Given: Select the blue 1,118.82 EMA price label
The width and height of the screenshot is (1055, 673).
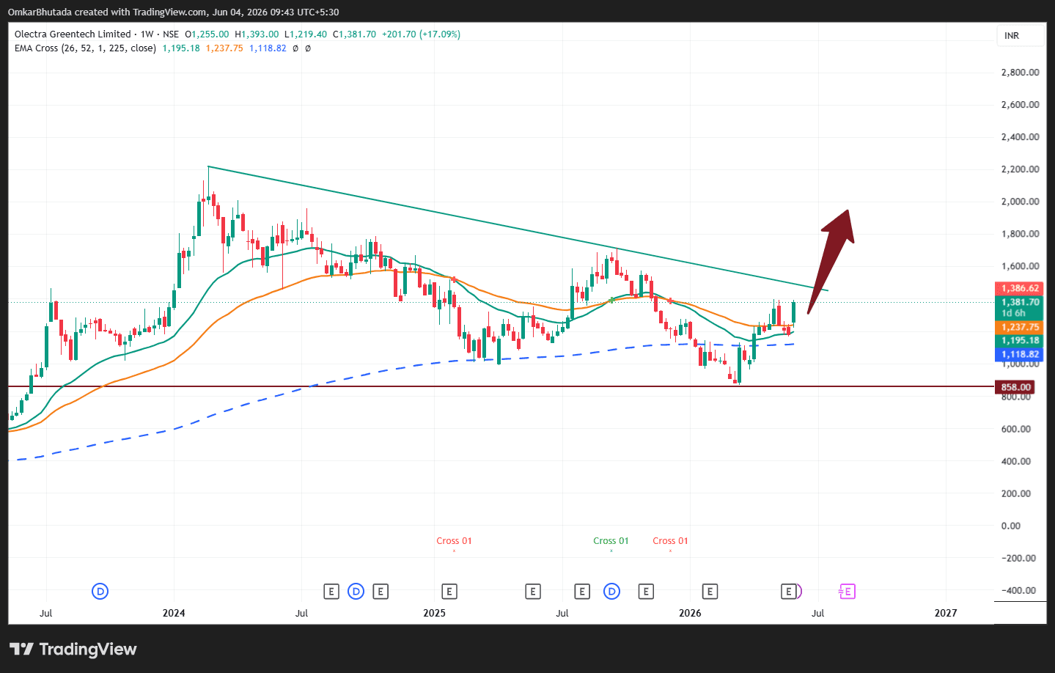Looking at the screenshot, I should (x=1020, y=354).
